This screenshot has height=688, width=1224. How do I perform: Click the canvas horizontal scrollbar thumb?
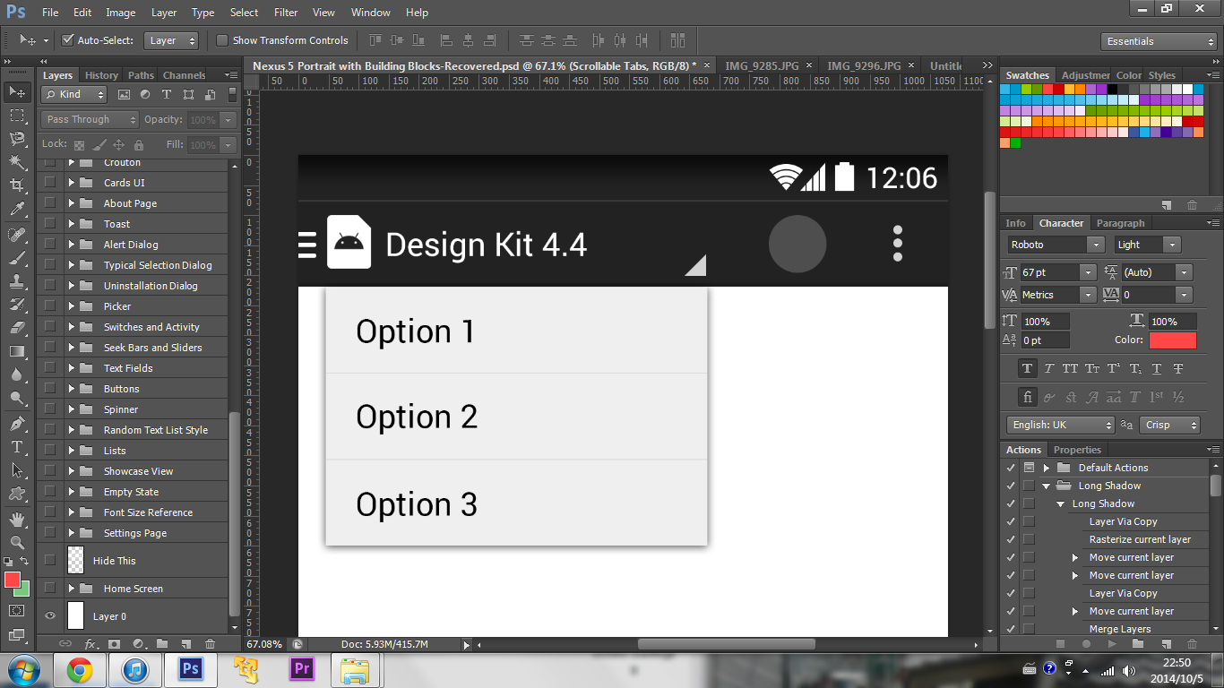click(726, 644)
